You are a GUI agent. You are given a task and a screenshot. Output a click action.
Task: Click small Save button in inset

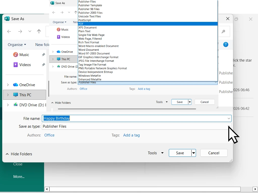(180, 102)
